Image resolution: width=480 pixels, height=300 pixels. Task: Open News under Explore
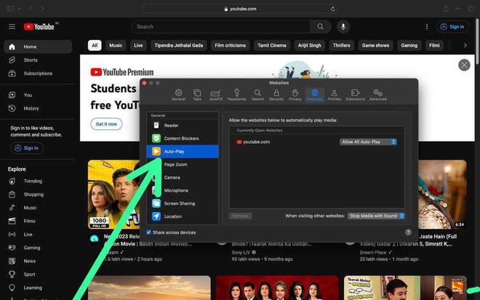(x=38, y=261)
